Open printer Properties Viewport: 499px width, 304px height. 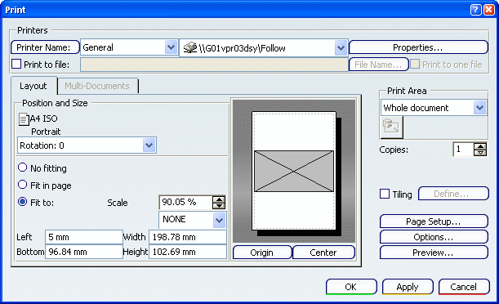pyautogui.click(x=418, y=47)
